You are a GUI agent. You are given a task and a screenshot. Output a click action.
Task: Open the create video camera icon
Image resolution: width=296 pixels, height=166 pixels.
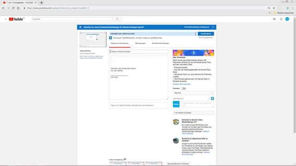274,19
